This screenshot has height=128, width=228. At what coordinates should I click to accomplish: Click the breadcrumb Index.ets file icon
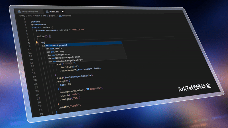[x=60, y=16]
